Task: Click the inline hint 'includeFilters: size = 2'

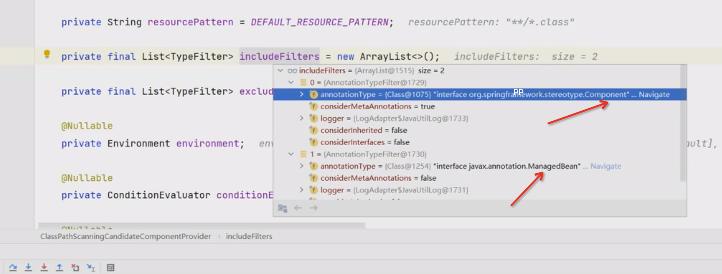Action: point(526,57)
